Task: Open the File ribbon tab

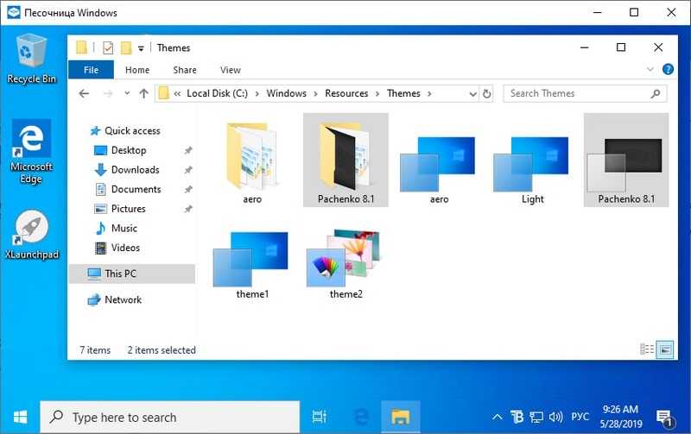Action: pos(91,70)
